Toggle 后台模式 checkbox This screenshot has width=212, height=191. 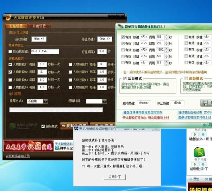125,78
